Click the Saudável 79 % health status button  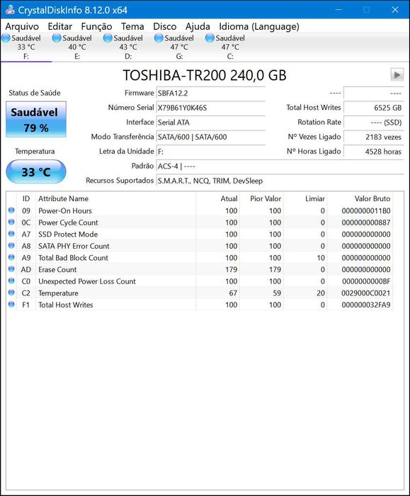coord(36,120)
